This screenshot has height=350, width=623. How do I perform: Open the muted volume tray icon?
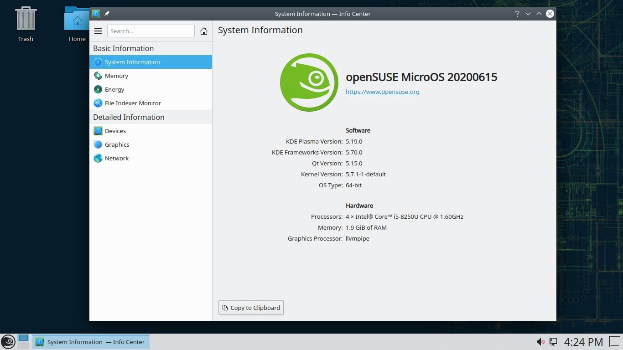pos(541,342)
